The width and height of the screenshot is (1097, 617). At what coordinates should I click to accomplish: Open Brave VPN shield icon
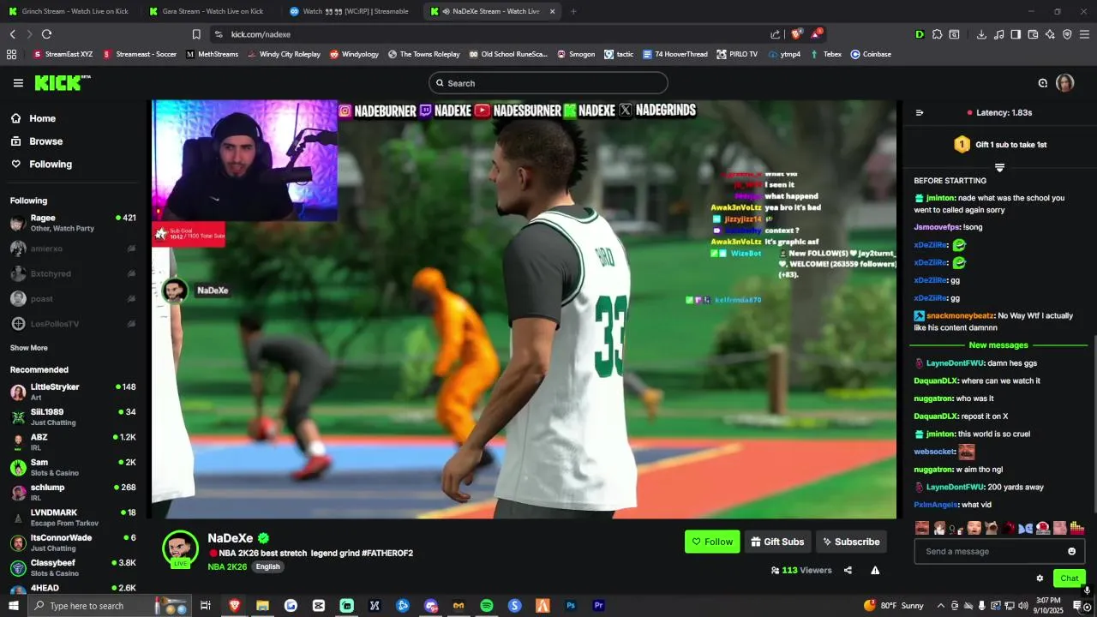click(1067, 34)
